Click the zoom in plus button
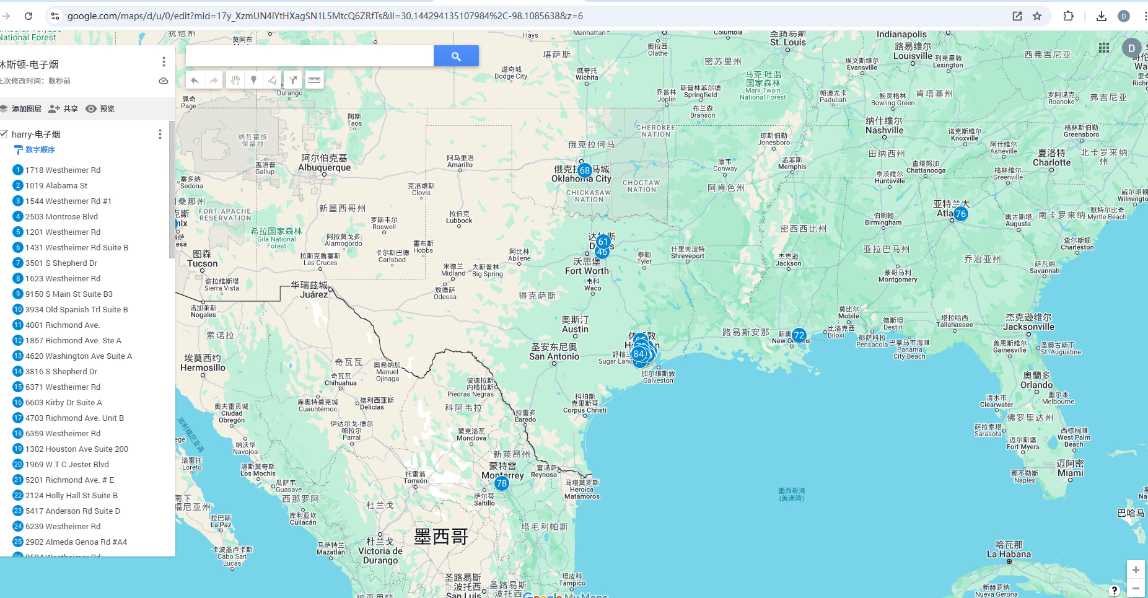 [1136, 569]
